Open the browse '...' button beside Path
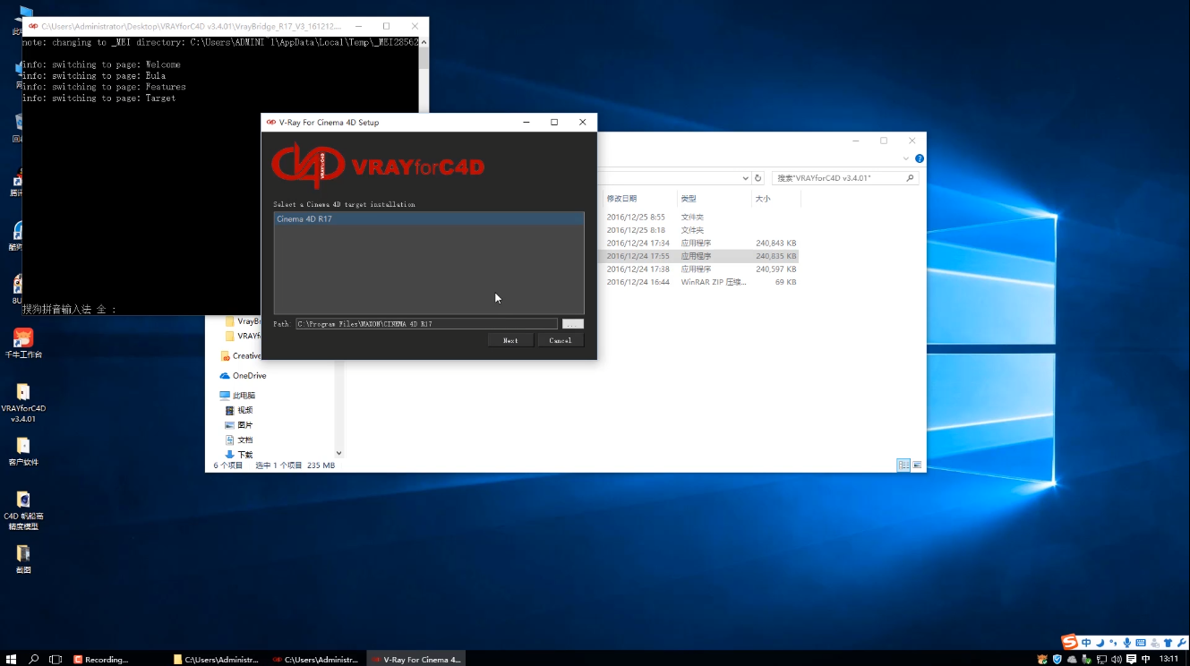1190x666 pixels. [x=573, y=324]
